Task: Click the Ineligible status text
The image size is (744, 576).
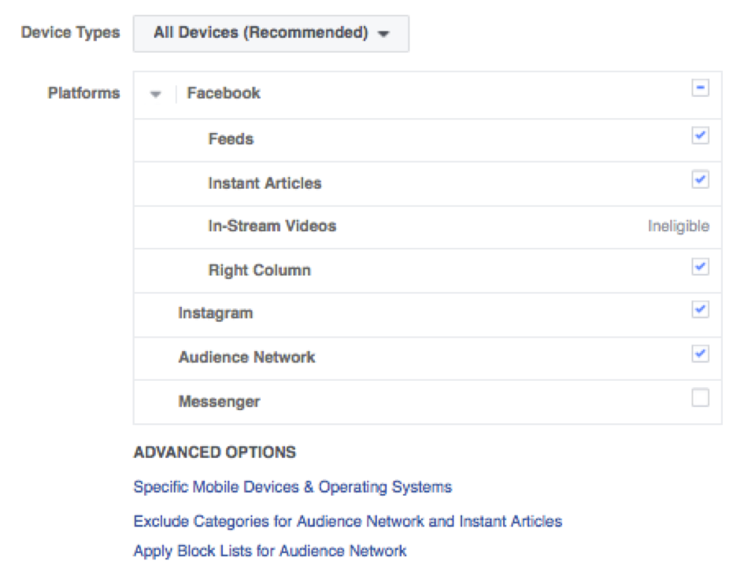Action: click(679, 227)
